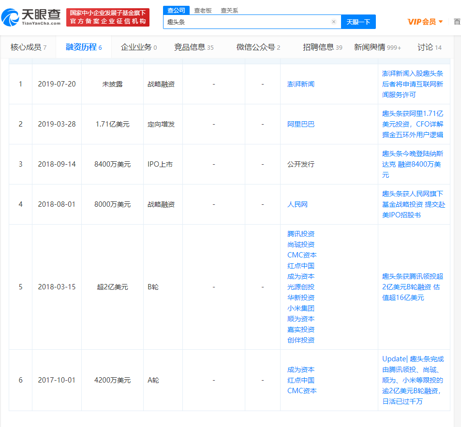Image resolution: width=461 pixels, height=427 pixels.
Task: Open investor link 创伴投资
Action: pos(301,340)
